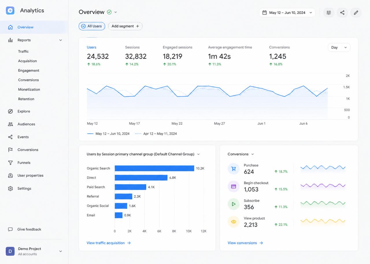Expand the Demo Project account switcher
The width and height of the screenshot is (370, 264).
(x=61, y=251)
